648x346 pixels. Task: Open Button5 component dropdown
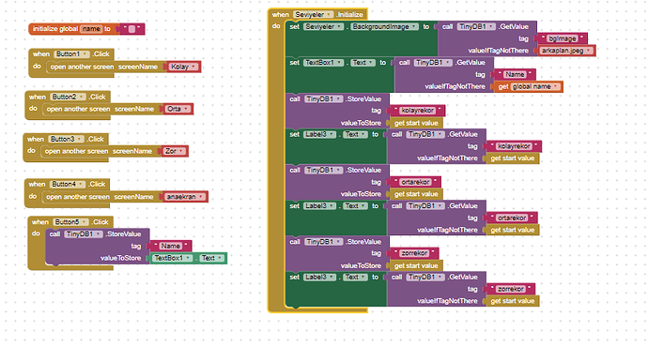click(70, 222)
